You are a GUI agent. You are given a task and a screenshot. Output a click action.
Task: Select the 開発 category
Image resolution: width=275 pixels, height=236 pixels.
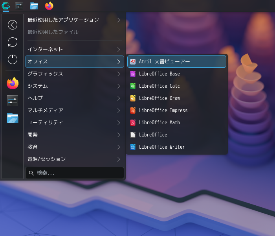(x=75, y=135)
